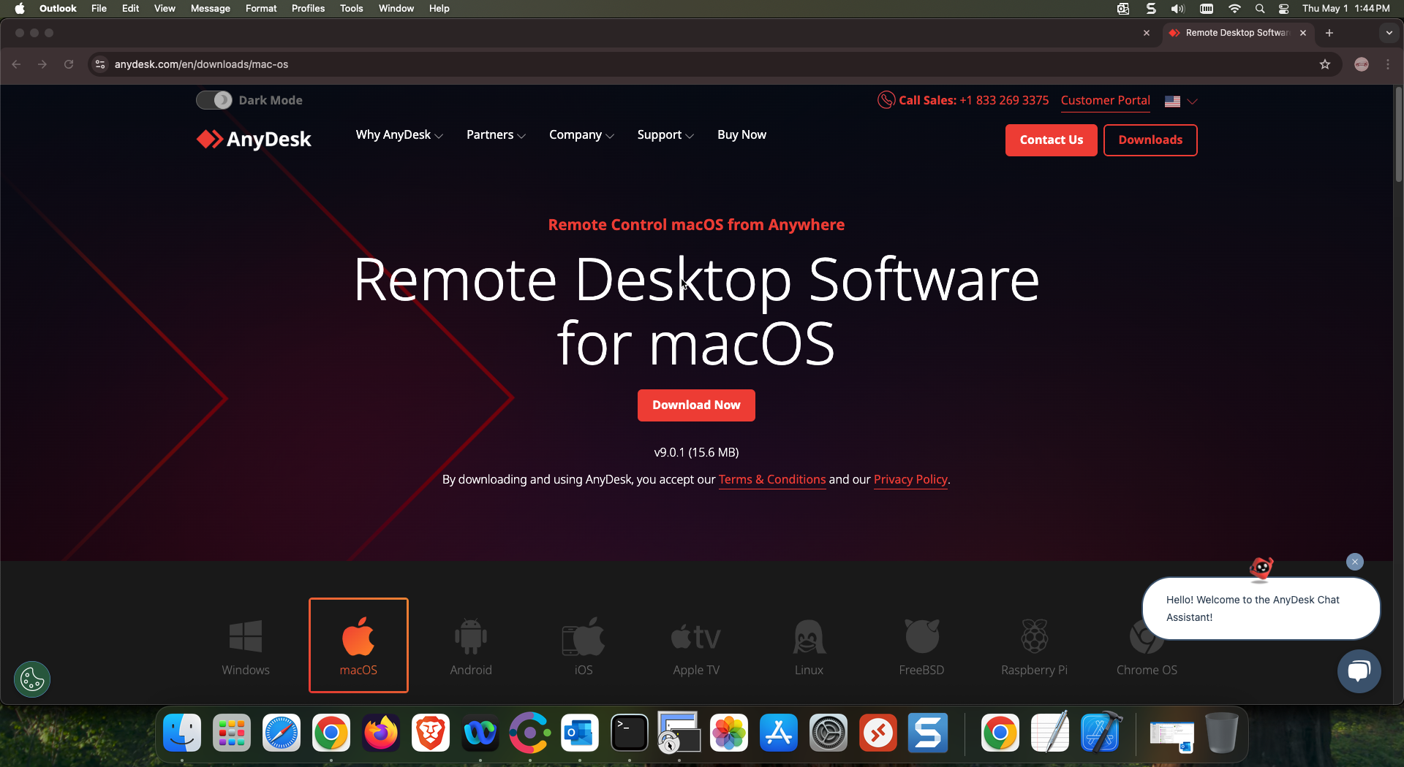Open the App Store from the Dock
1404x767 pixels.
coord(779,733)
